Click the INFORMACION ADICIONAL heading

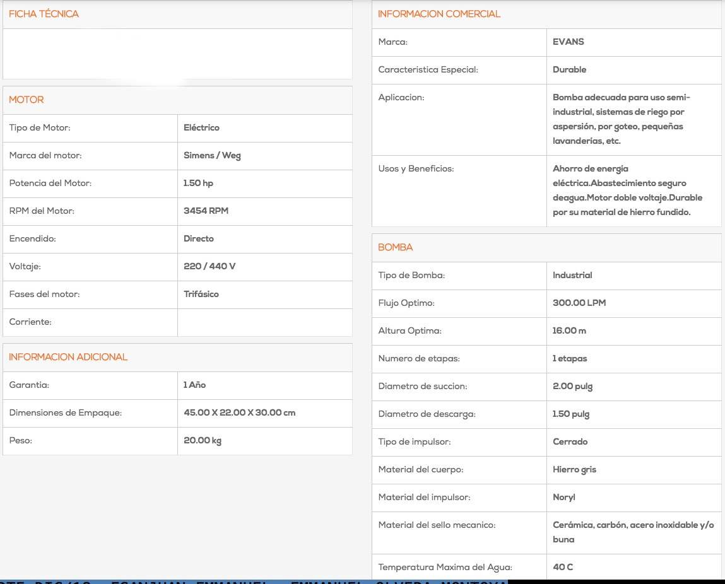pyautogui.click(x=68, y=357)
